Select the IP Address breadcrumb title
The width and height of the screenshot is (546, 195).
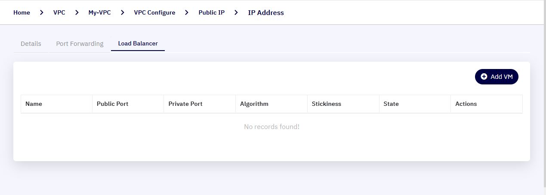(266, 12)
